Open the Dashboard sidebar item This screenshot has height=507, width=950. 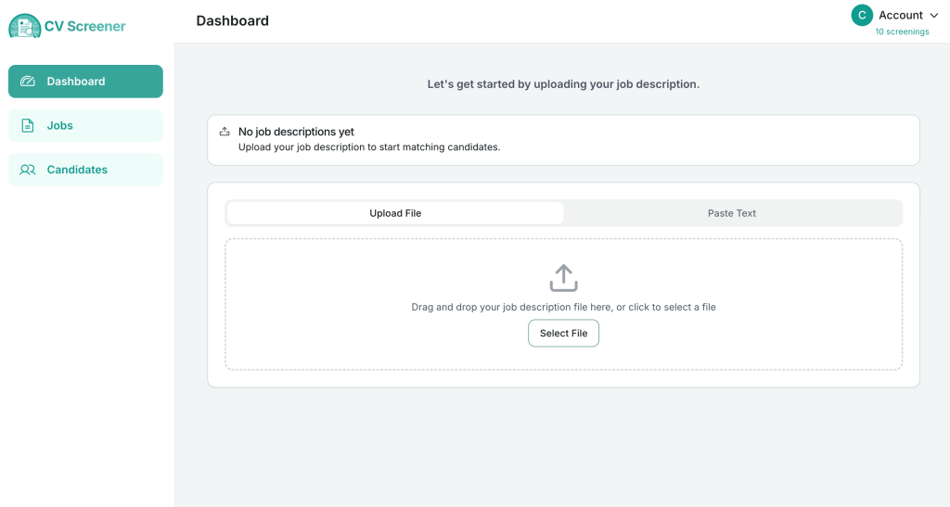coord(85,82)
